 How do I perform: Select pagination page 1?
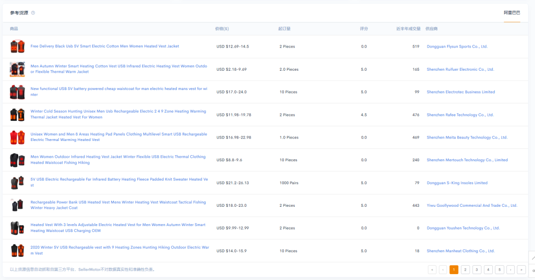click(x=454, y=270)
